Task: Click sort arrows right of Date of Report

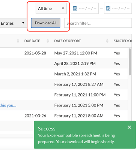Action: (107, 41)
